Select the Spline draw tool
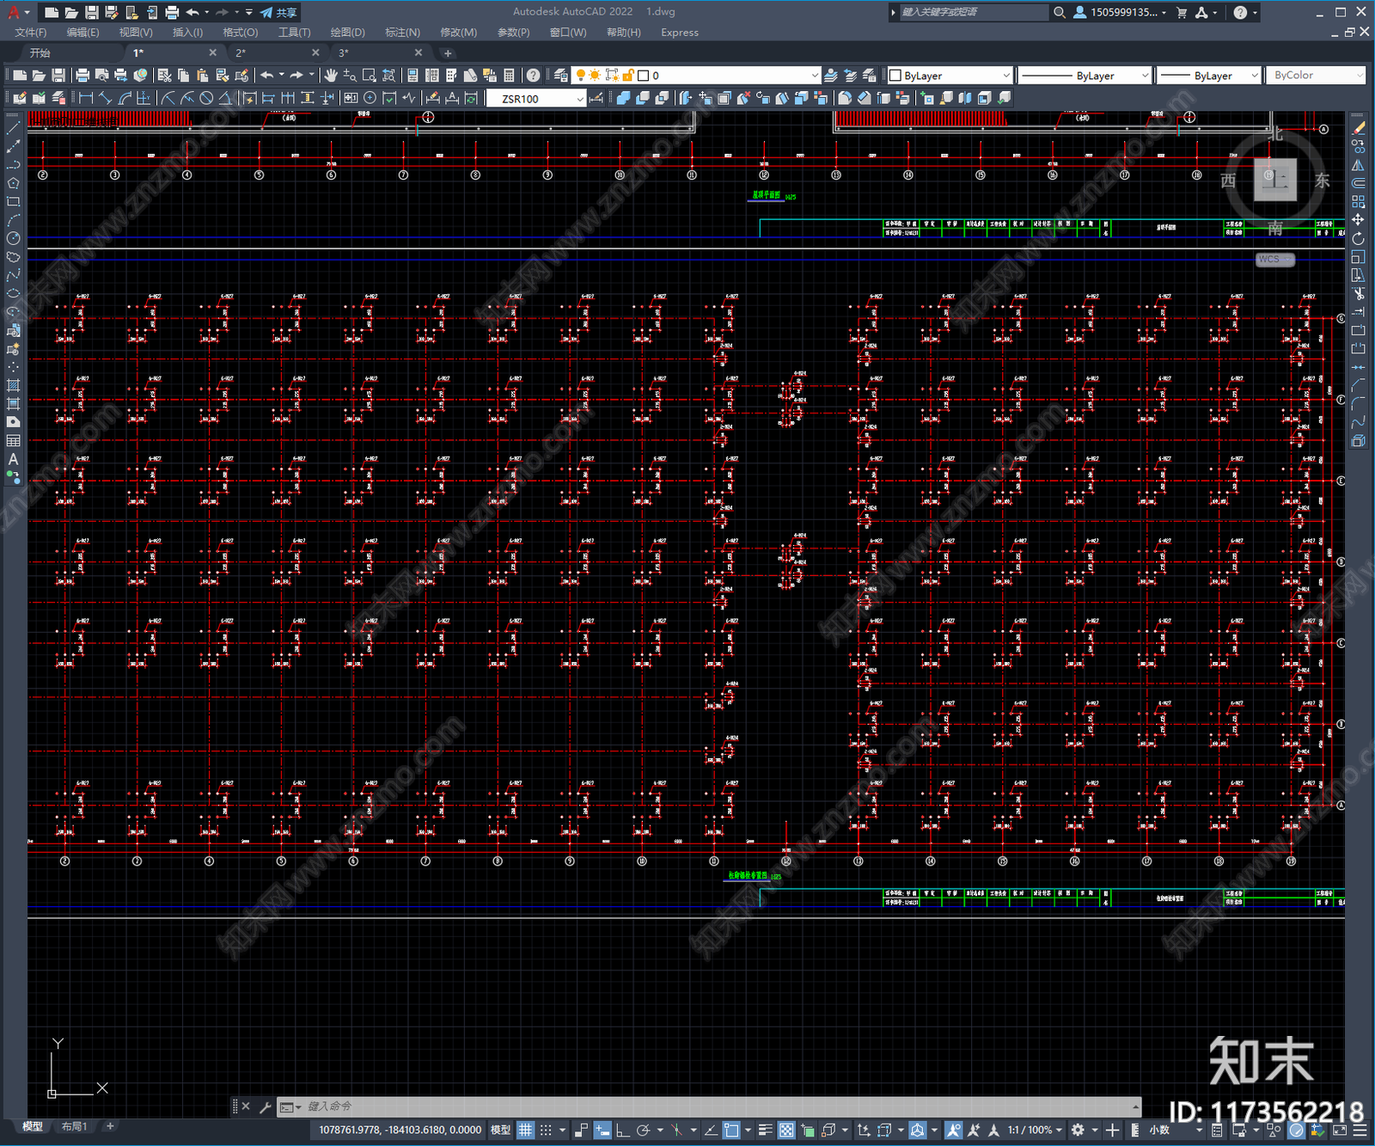Viewport: 1375px width, 1146px height. [13, 275]
